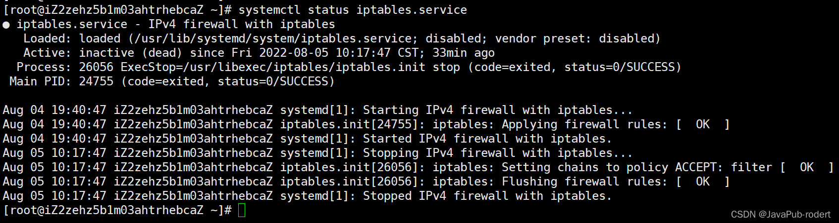Click the CSDN @JavaPub-rodert watermark
839x223 pixels.
coord(781,214)
